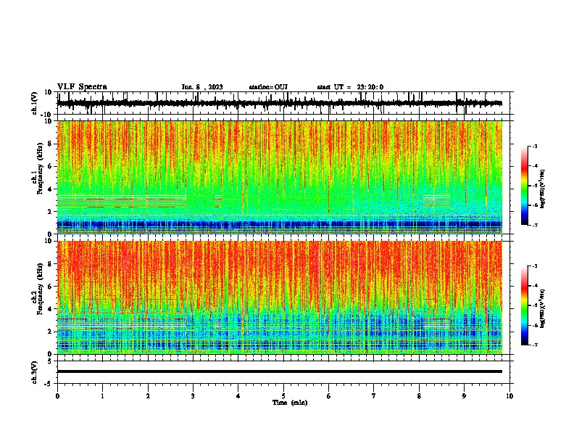Click the ch.1 voltage waveform trace

(279, 103)
